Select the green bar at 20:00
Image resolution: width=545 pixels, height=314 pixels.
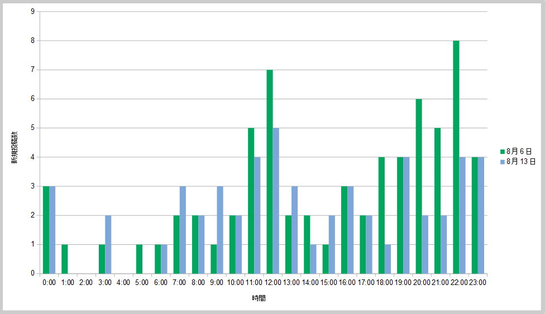[x=418, y=186]
